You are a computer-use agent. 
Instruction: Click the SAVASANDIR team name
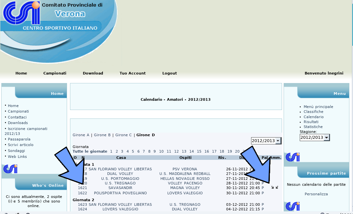click(x=120, y=188)
